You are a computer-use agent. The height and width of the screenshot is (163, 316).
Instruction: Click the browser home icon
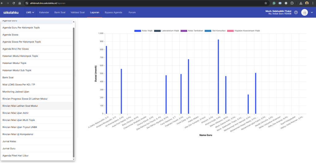click(20, 3)
